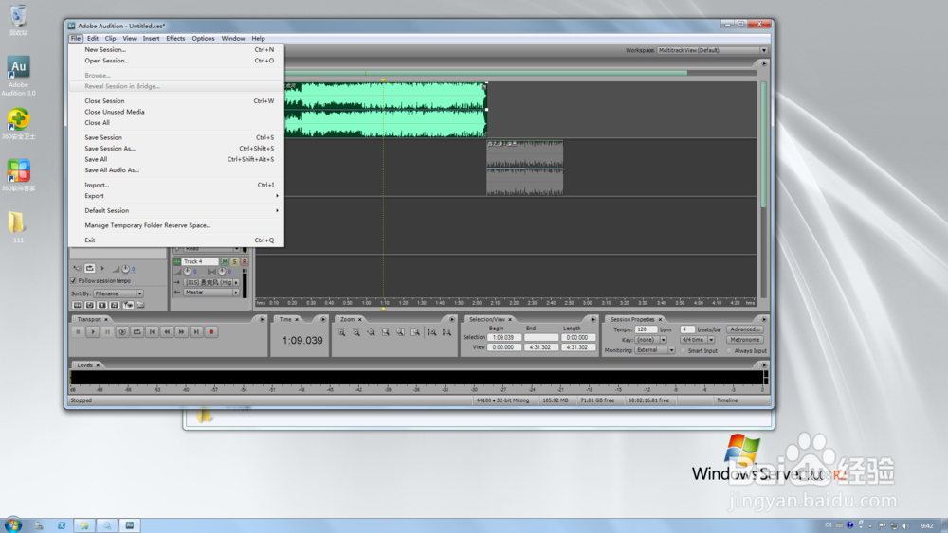This screenshot has width=948, height=533.
Task: Choose Close All from File menu
Action: pyautogui.click(x=176, y=123)
